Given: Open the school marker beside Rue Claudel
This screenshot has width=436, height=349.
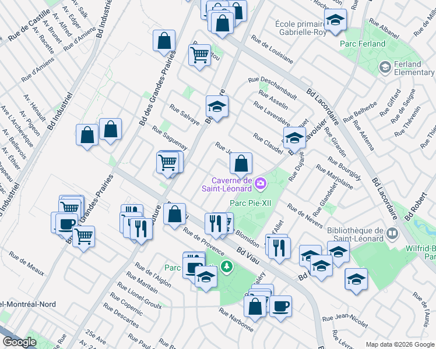Looking at the screenshot, I should [x=295, y=138].
